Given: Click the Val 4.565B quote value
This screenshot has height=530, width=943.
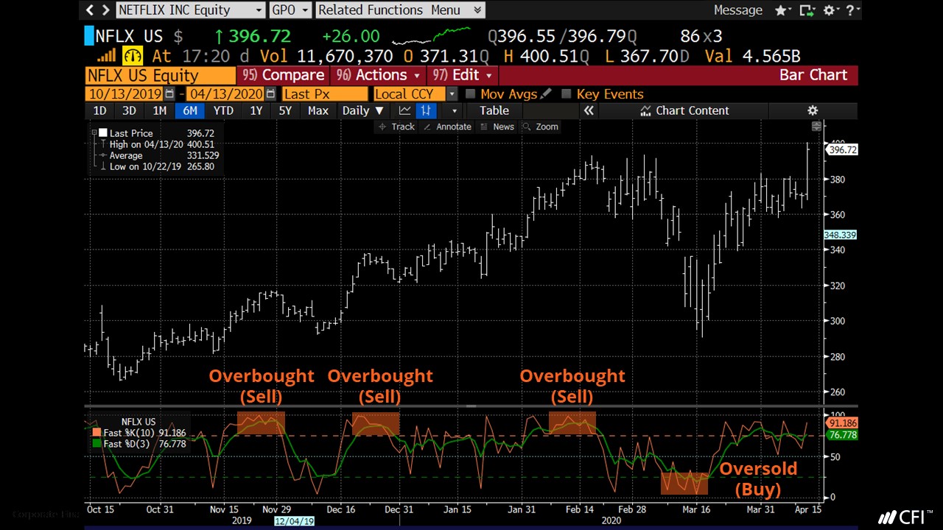Looking at the screenshot, I should tap(752, 56).
